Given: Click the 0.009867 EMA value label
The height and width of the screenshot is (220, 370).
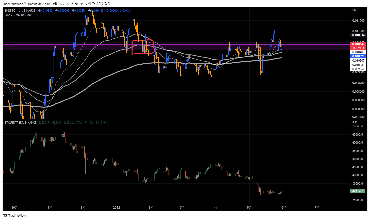Looking at the screenshot, I should 358,69.
